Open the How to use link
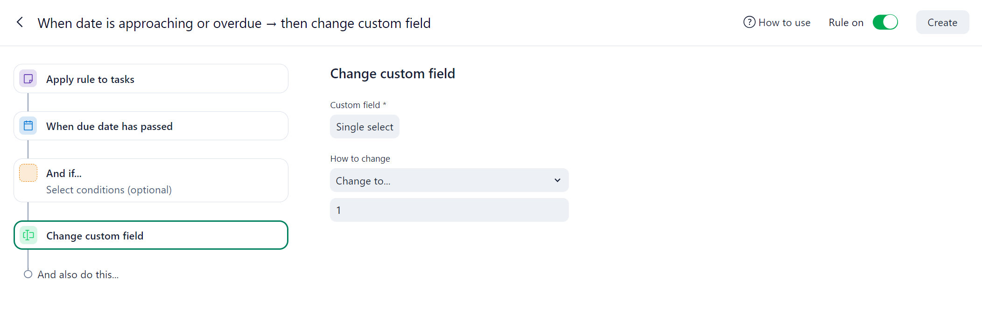The height and width of the screenshot is (335, 982). tap(784, 23)
